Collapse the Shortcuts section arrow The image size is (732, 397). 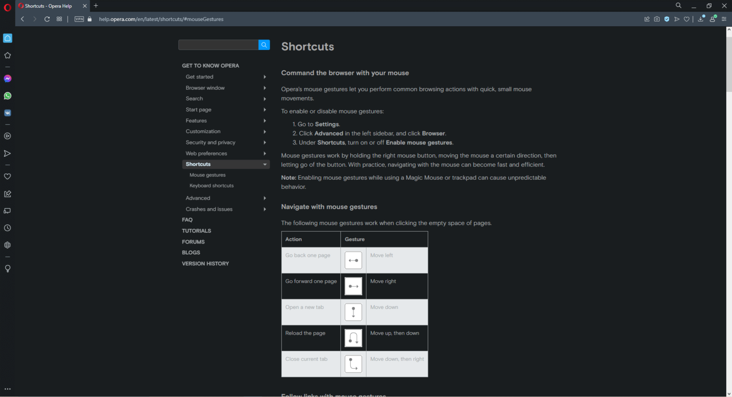(265, 164)
